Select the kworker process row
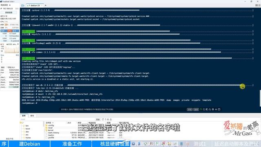261x147 pixels. click(x=10, y=36)
